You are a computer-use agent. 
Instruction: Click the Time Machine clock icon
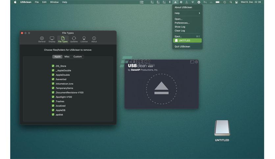[225, 2]
